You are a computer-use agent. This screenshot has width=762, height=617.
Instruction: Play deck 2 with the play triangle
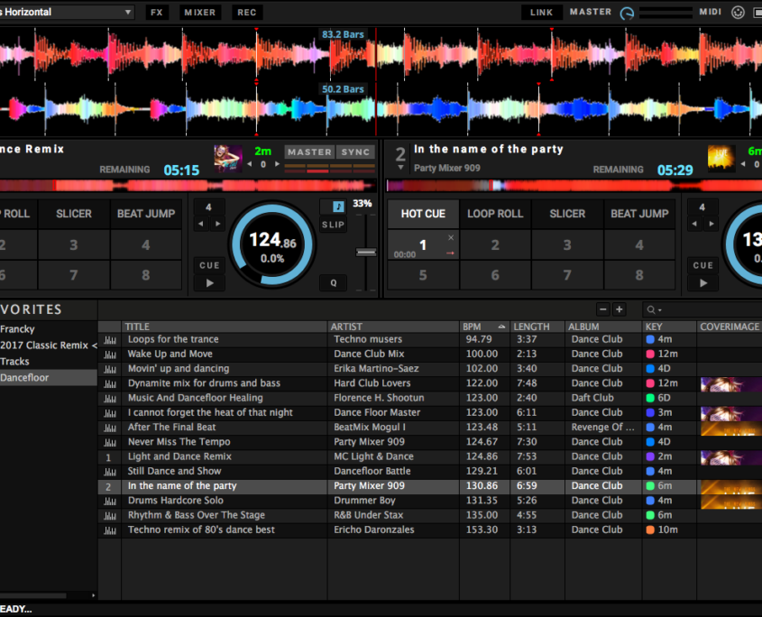pos(703,283)
